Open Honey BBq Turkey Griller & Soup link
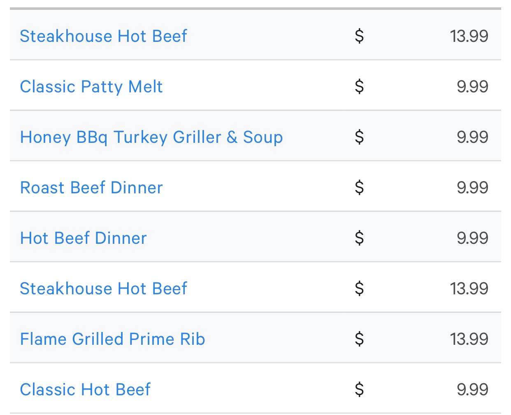 click(x=151, y=137)
